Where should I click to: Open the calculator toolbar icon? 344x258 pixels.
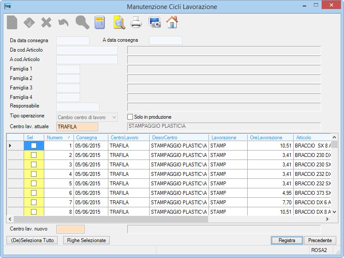coord(100,22)
